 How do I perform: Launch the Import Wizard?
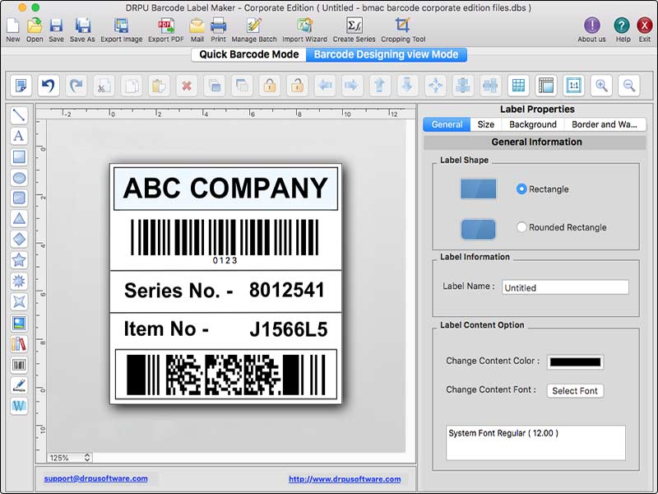pyautogui.click(x=304, y=26)
